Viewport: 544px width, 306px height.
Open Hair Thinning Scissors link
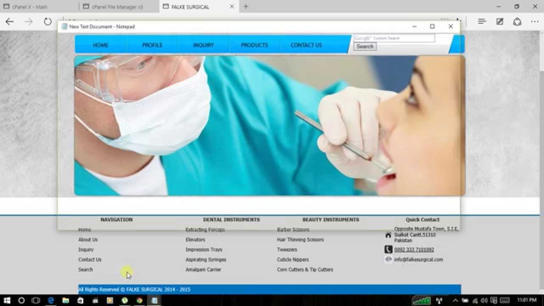pyautogui.click(x=300, y=240)
